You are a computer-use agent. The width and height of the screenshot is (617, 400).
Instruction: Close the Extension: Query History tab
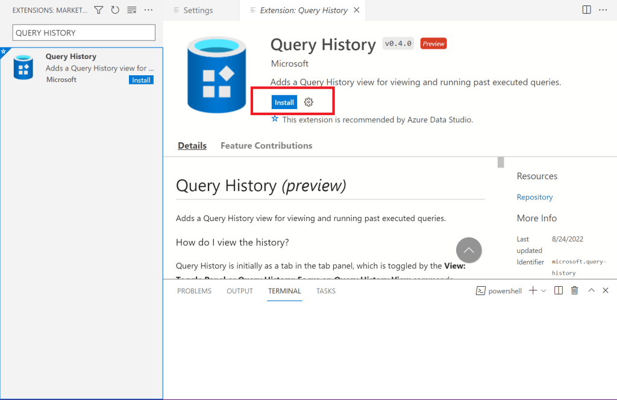click(357, 10)
